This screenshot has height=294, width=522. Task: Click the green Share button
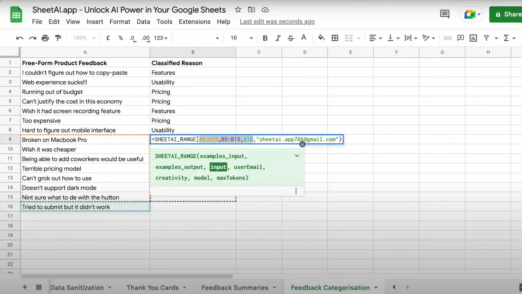tap(506, 14)
